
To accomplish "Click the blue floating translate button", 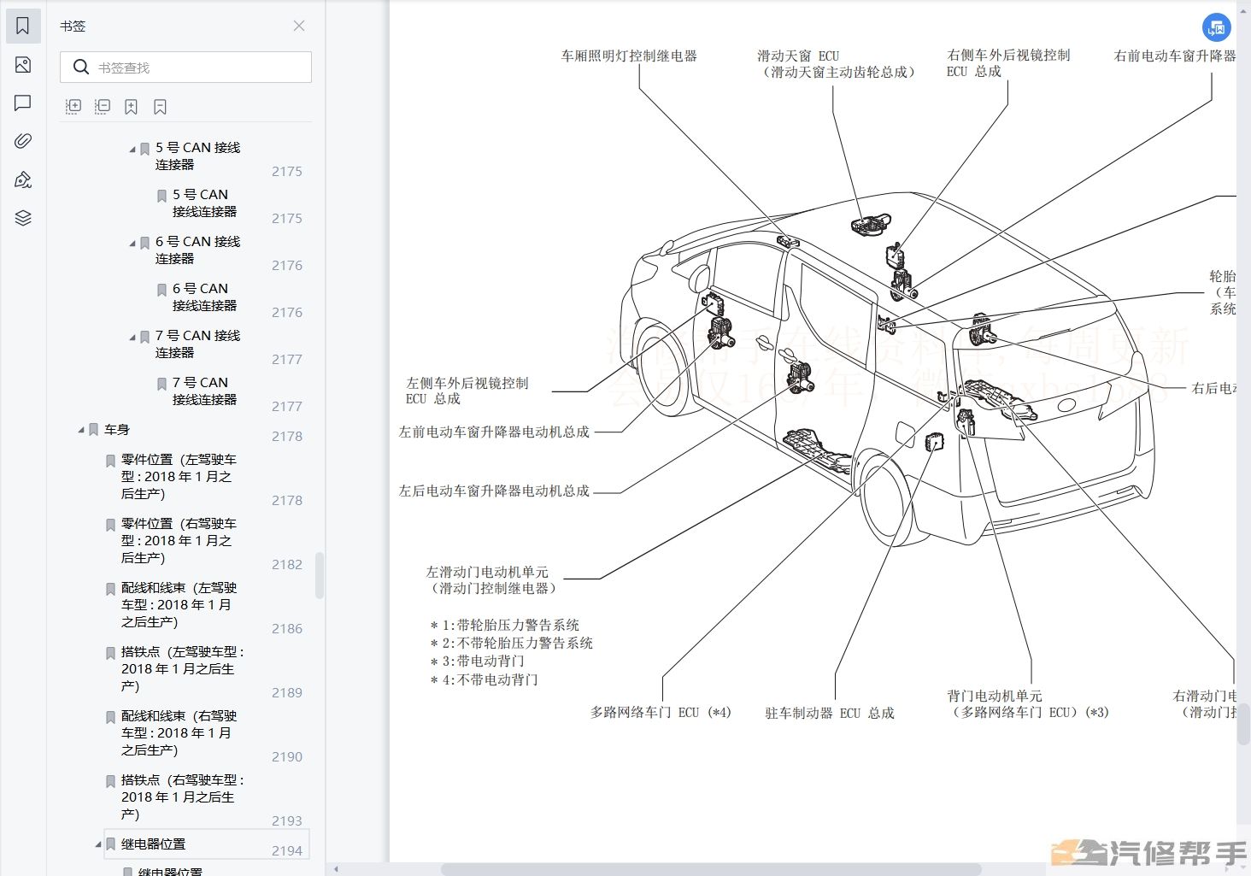I will [1216, 27].
